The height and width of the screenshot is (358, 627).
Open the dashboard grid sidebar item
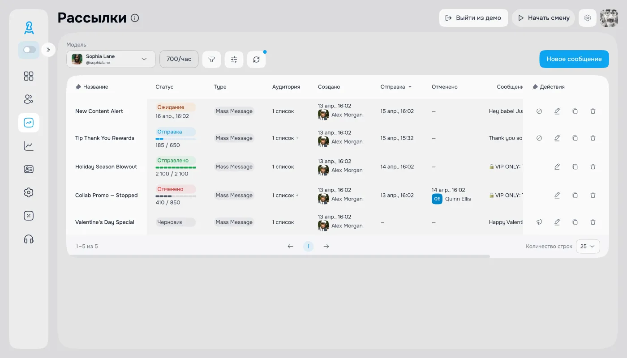(x=29, y=76)
